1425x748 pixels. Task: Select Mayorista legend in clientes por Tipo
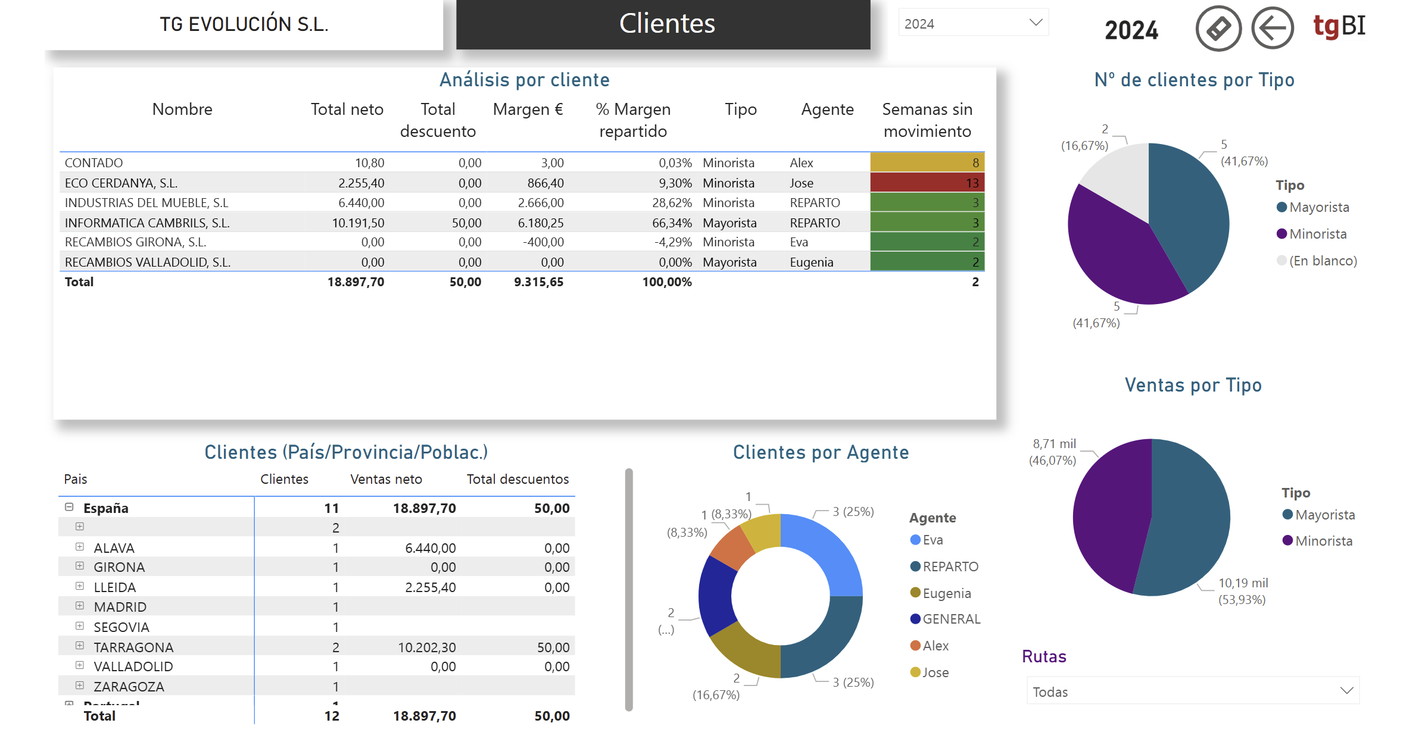[1312, 207]
